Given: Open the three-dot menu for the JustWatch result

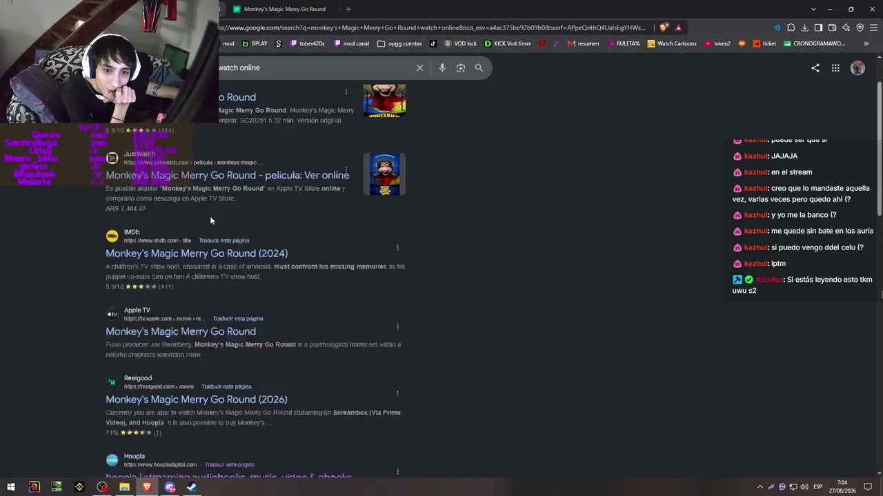Looking at the screenshot, I should [x=346, y=169].
